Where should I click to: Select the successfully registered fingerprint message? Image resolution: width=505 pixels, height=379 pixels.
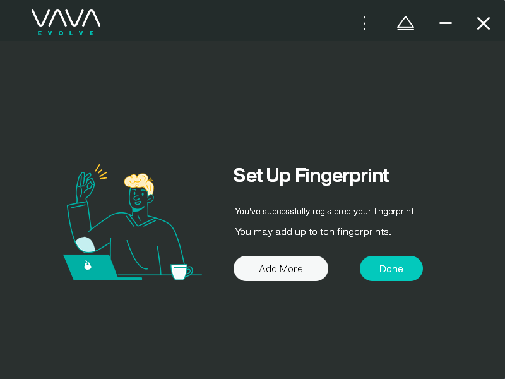(325, 212)
